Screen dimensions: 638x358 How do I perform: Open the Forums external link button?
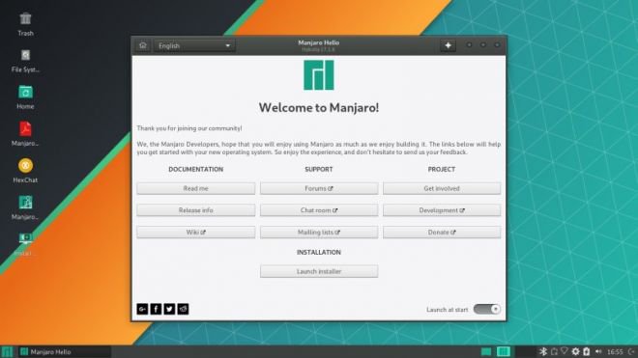pyautogui.click(x=319, y=188)
